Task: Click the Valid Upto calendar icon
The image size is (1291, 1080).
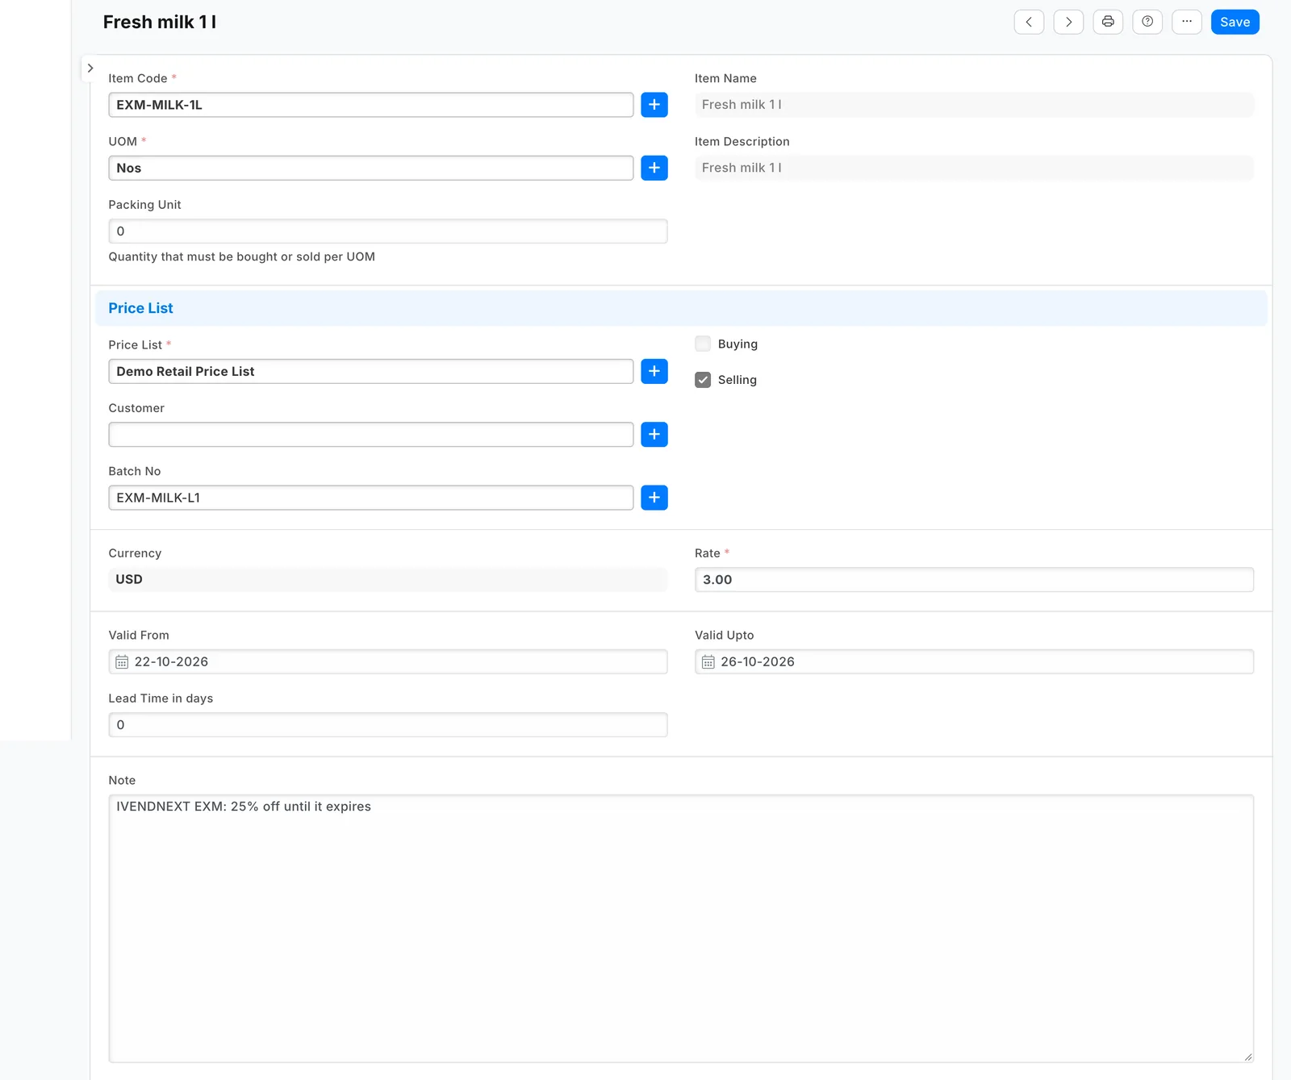Action: (x=708, y=662)
